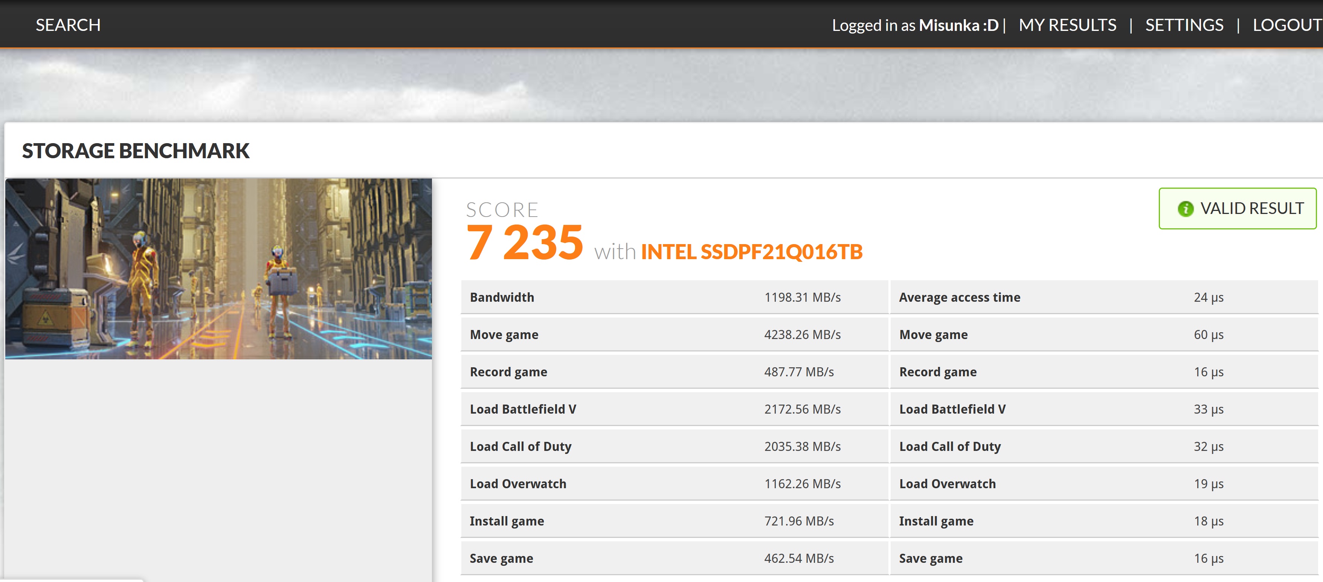Click the STORAGE BENCHMARK heading
Image resolution: width=1323 pixels, height=582 pixels.
[136, 151]
